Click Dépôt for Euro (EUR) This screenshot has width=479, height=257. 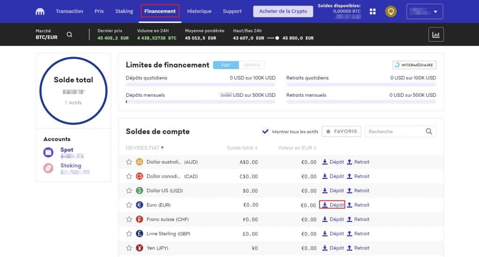click(333, 205)
